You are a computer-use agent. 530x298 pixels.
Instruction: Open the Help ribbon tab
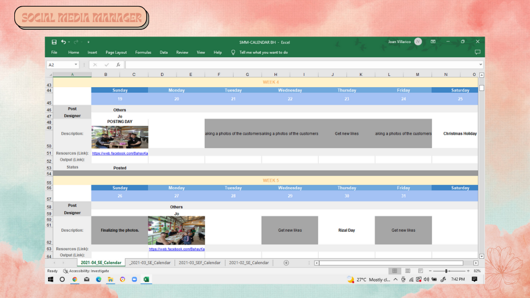[x=218, y=52]
